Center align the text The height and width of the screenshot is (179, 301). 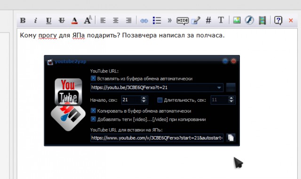[116, 20]
